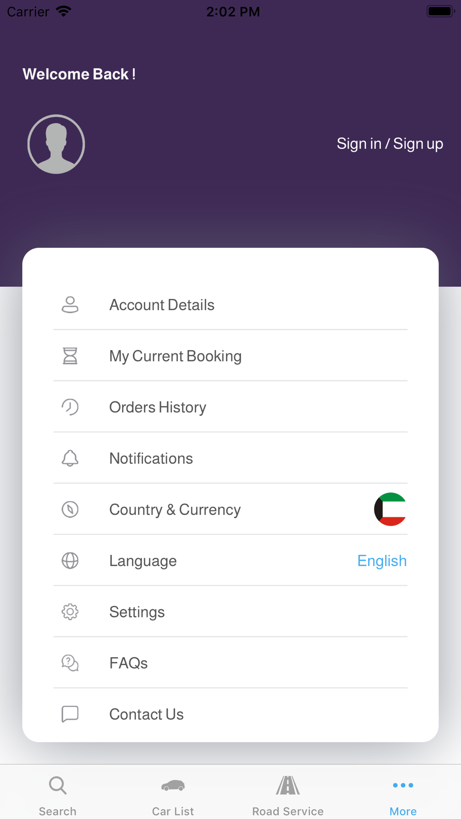Click the Orders History clock icon
The height and width of the screenshot is (819, 461).
70,407
